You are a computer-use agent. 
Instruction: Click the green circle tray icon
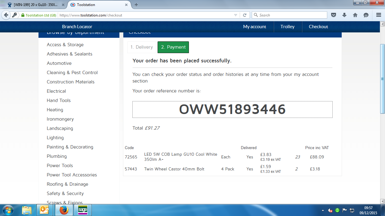(337, 210)
